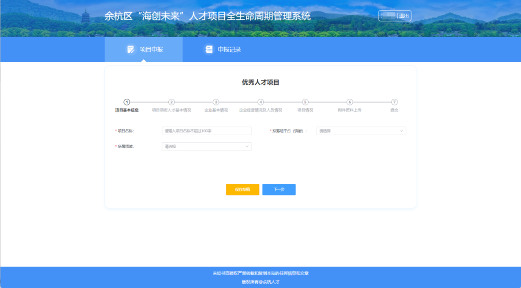Click the 版权所有@余杭人才 footer text

[260, 282]
